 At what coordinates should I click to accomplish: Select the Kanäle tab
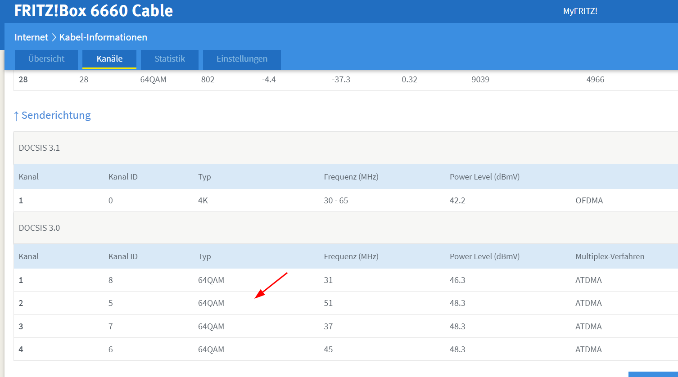109,59
